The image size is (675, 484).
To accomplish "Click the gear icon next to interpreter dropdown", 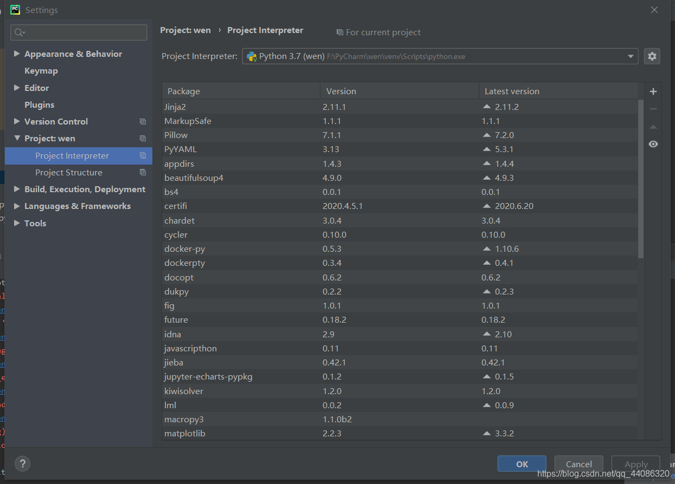I will pos(652,56).
